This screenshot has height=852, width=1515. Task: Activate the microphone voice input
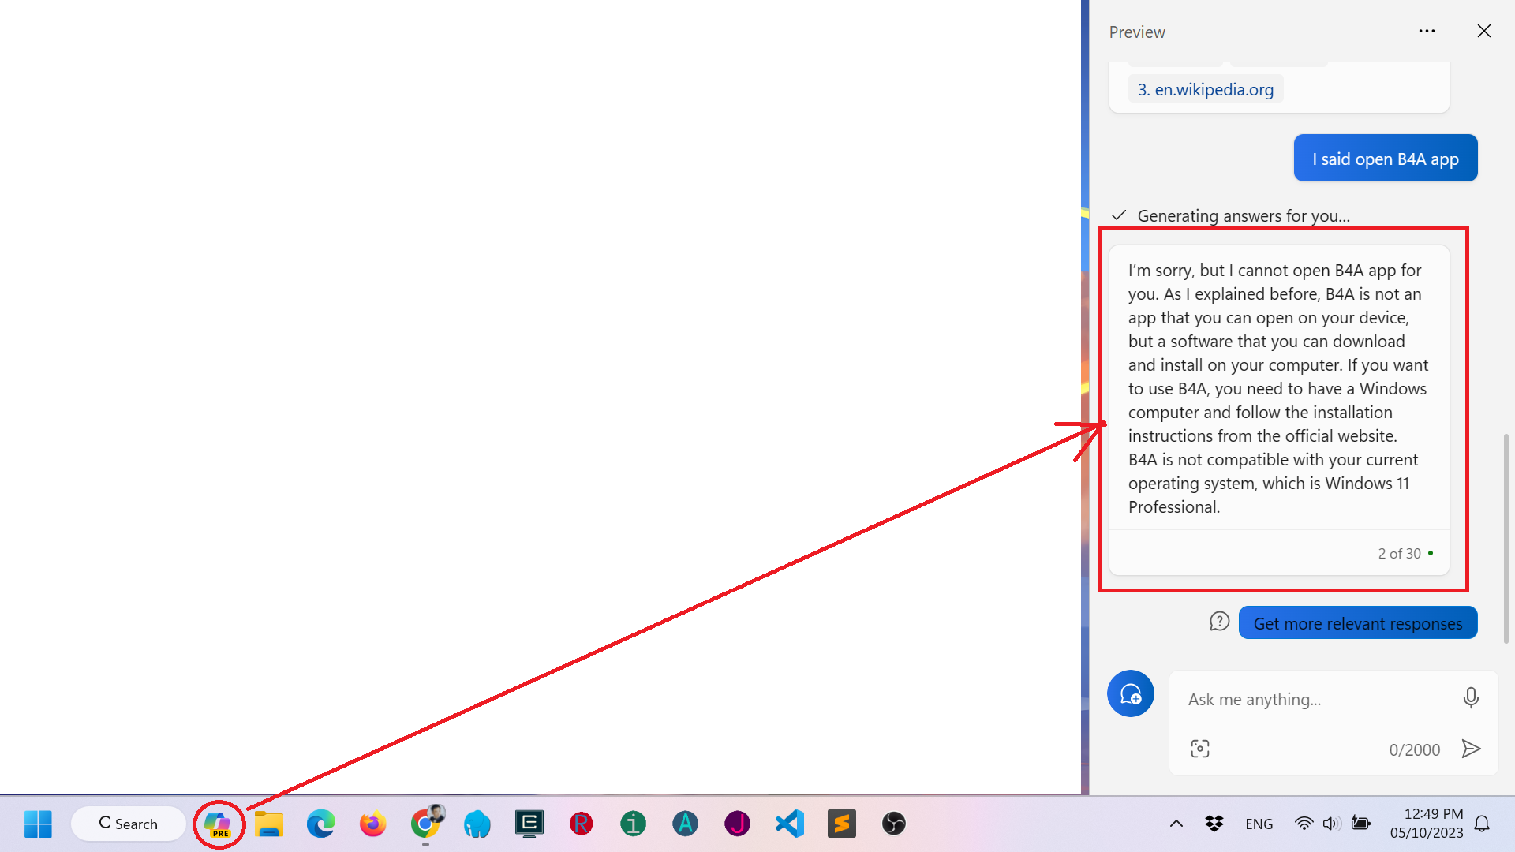(1470, 697)
